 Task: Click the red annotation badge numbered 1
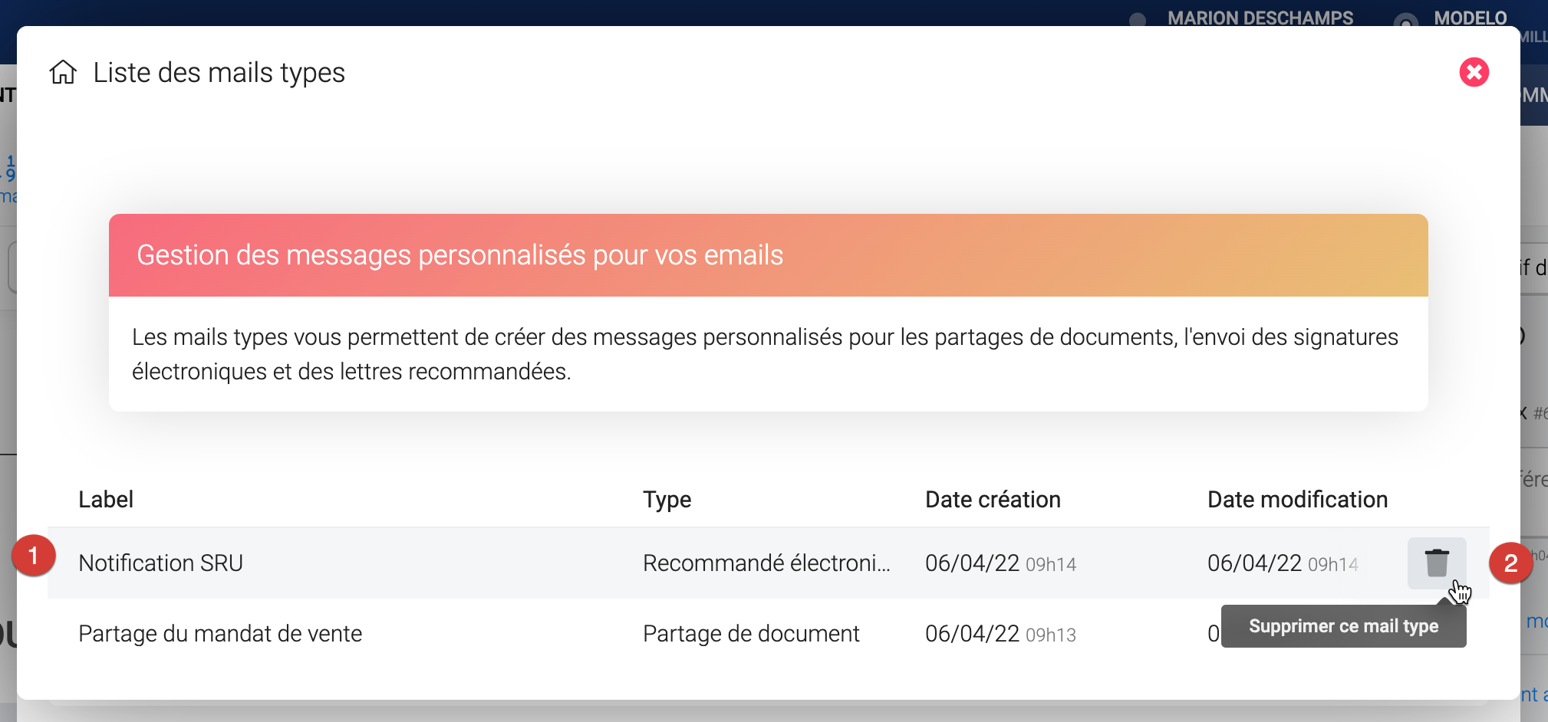pyautogui.click(x=33, y=556)
